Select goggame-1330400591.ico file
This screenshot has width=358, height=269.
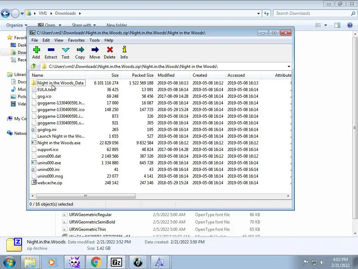click(61, 110)
